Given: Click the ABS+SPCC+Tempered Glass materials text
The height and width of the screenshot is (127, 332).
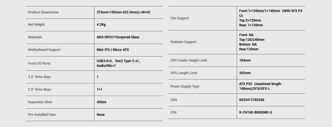Looking at the screenshot, I should (x=118, y=37).
